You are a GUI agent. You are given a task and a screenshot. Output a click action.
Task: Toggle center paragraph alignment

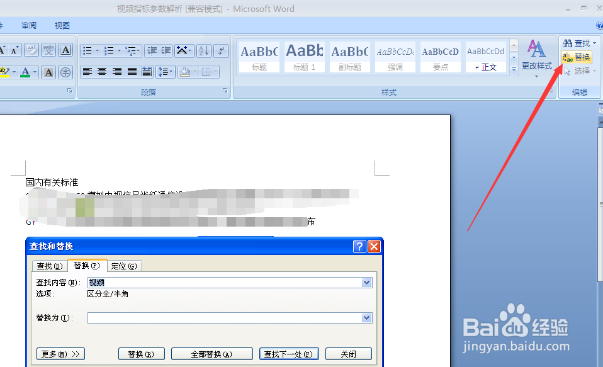[x=101, y=71]
